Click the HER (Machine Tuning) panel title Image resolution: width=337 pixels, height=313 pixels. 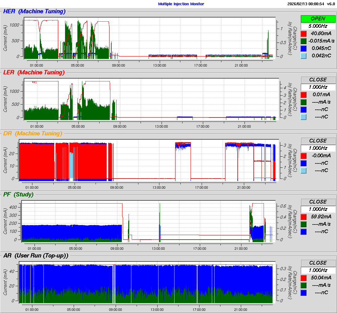click(x=34, y=11)
